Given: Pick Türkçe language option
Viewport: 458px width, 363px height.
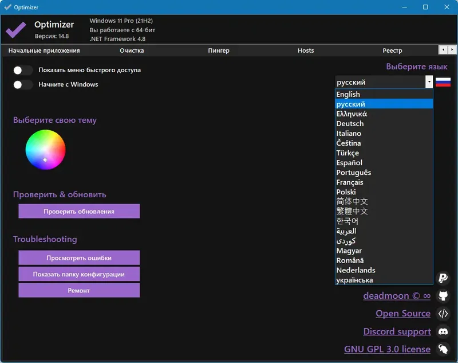Looking at the screenshot, I should pyautogui.click(x=384, y=153).
